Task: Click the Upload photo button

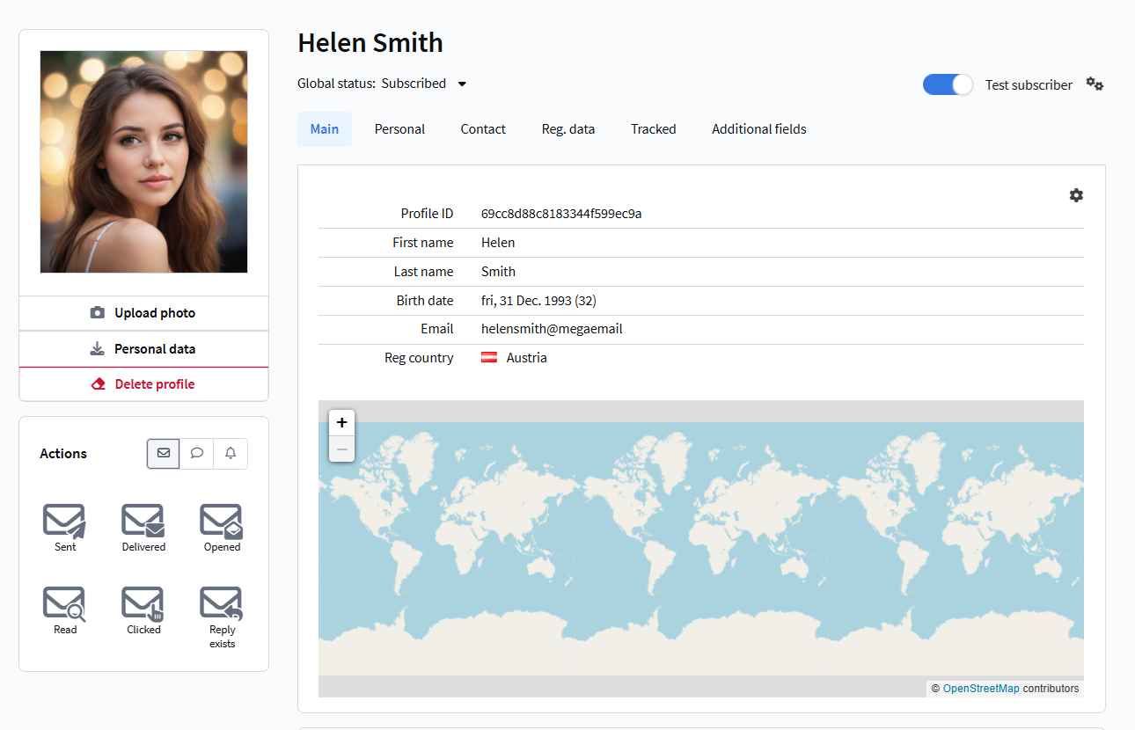Action: point(143,313)
